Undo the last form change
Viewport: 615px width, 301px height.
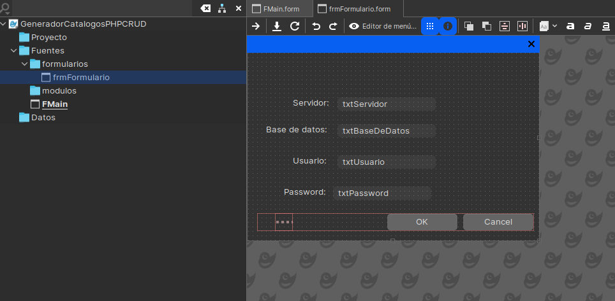(316, 26)
